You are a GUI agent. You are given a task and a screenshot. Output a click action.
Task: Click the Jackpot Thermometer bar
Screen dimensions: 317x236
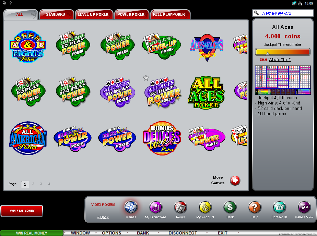coord(283,52)
